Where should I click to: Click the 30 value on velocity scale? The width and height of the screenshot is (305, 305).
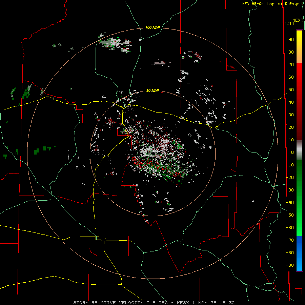(291, 115)
